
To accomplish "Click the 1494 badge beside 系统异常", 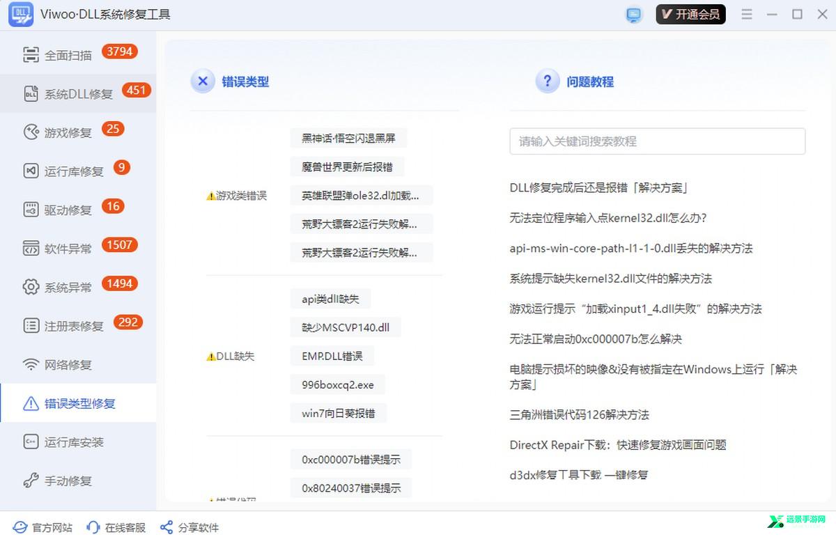I will pyautogui.click(x=119, y=283).
